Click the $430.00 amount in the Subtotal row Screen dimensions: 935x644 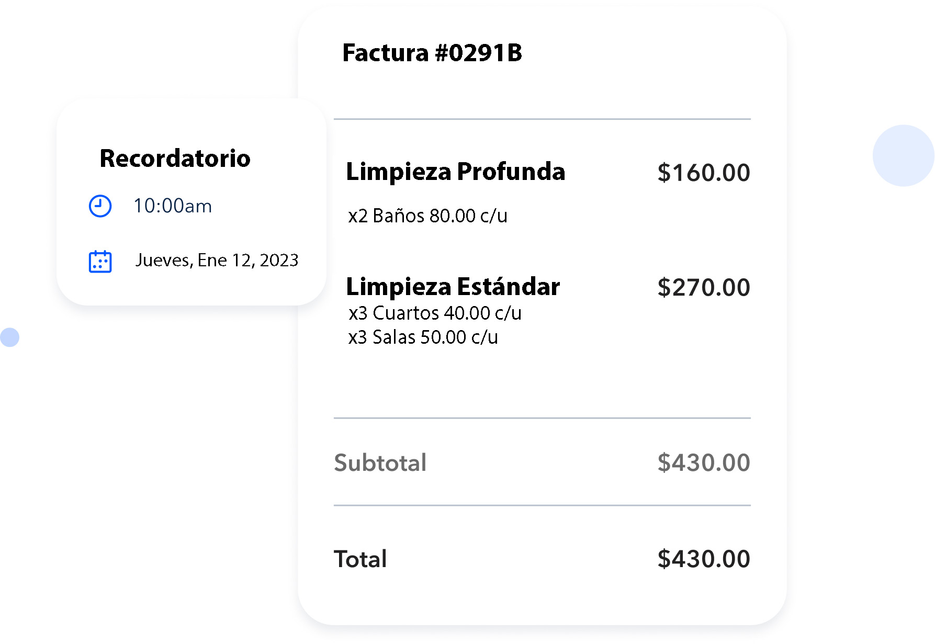703,463
